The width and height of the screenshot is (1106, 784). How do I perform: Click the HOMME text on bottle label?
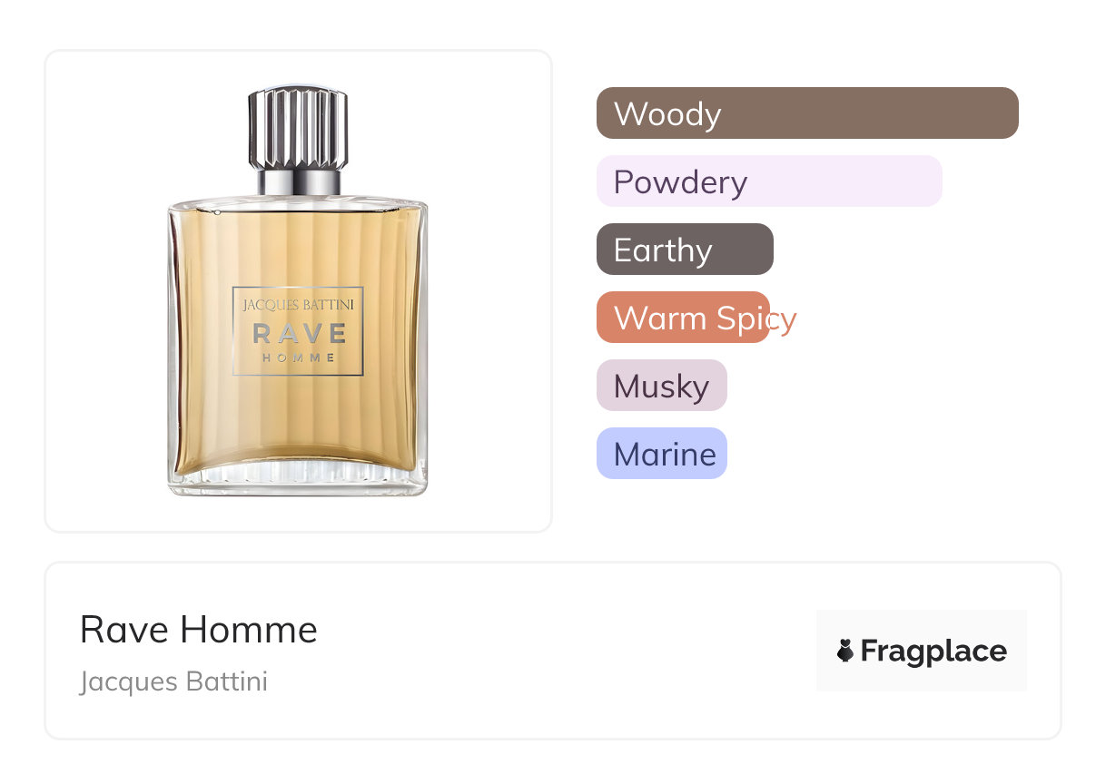click(299, 358)
